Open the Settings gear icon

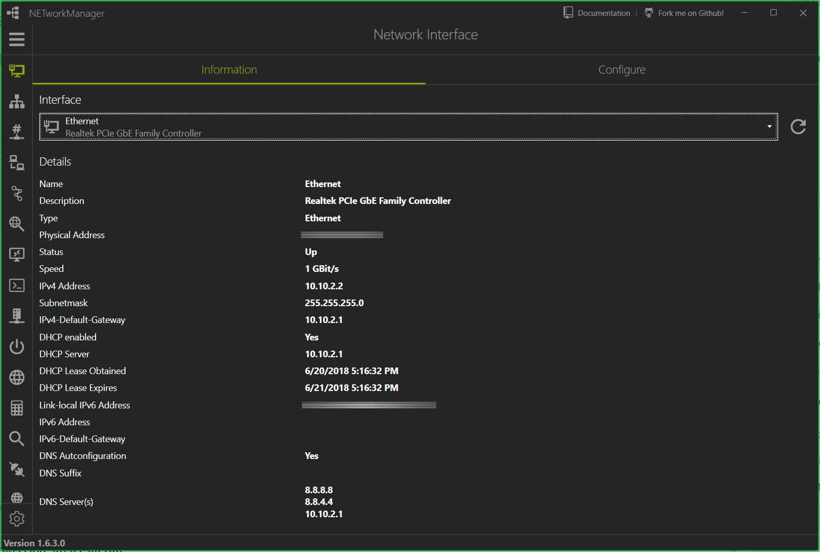pos(16,518)
